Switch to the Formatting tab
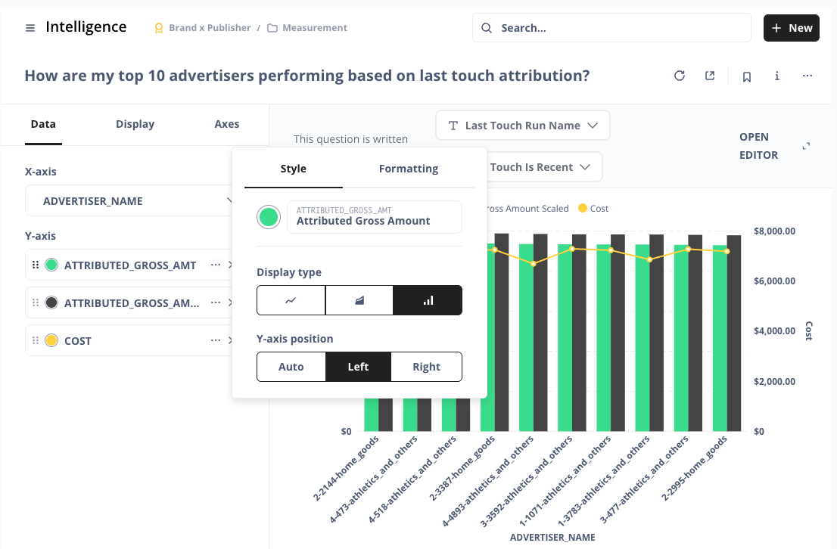The image size is (837, 549). tap(409, 169)
